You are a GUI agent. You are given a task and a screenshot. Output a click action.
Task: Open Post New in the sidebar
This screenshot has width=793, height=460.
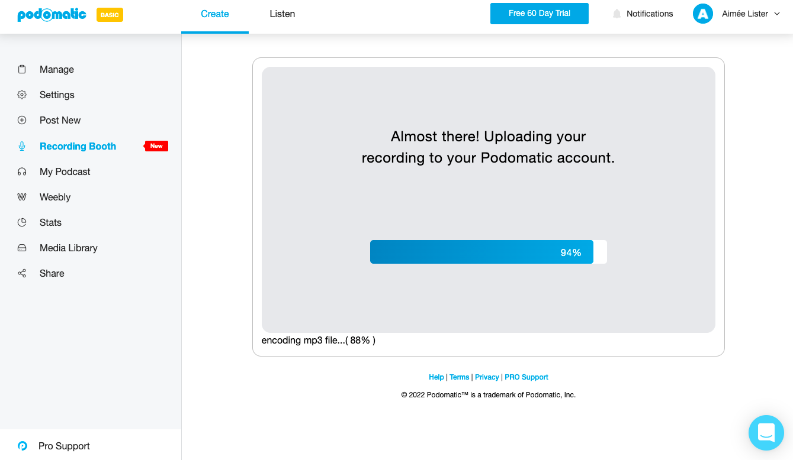click(60, 120)
